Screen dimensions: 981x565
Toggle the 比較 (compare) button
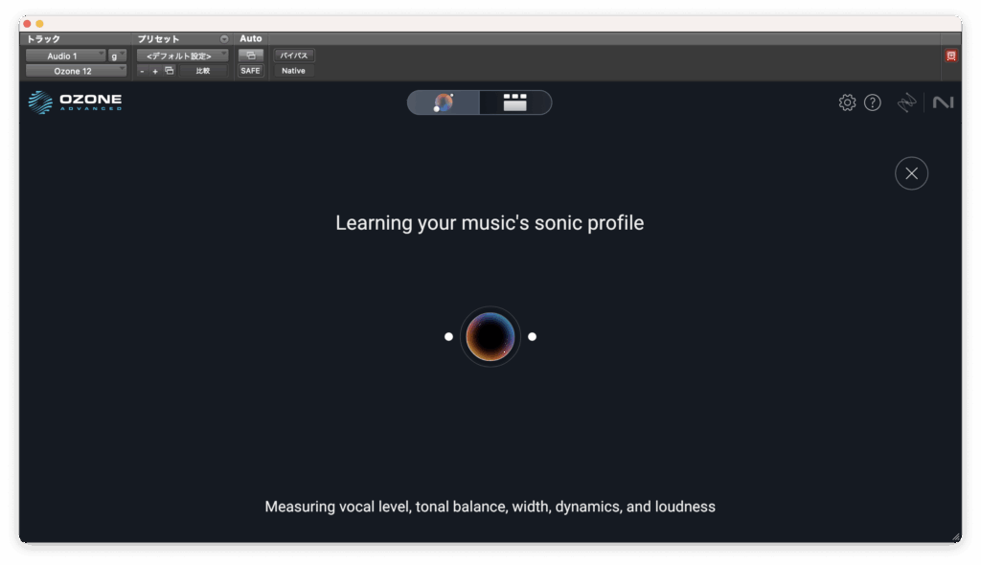(x=203, y=71)
